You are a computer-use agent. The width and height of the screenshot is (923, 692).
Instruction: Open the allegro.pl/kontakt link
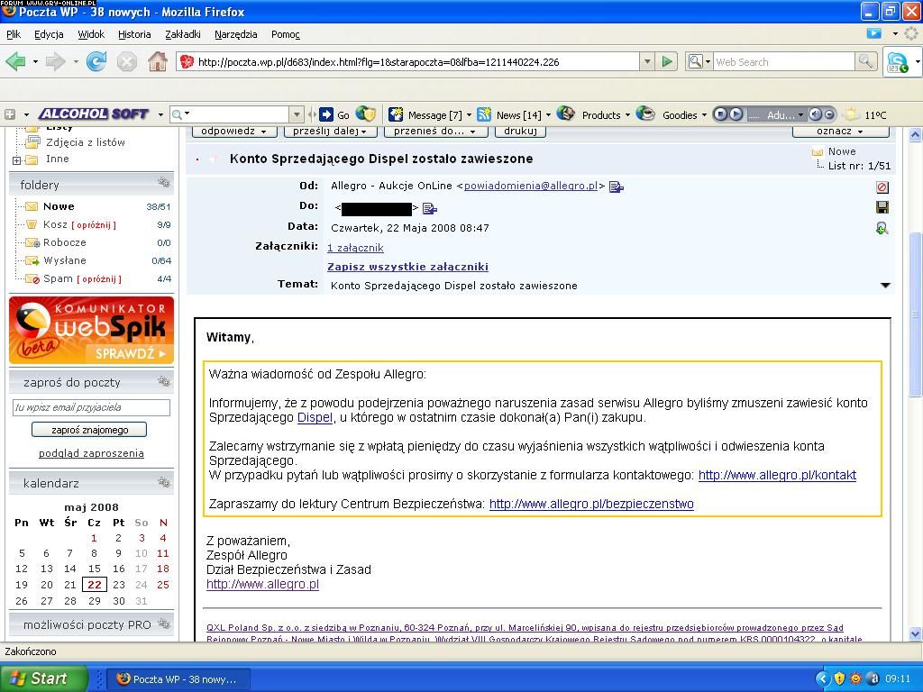(x=777, y=475)
